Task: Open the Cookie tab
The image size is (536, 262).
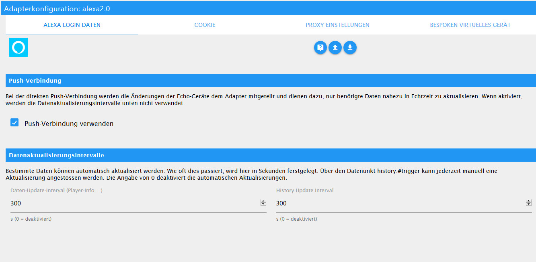Action: (205, 25)
